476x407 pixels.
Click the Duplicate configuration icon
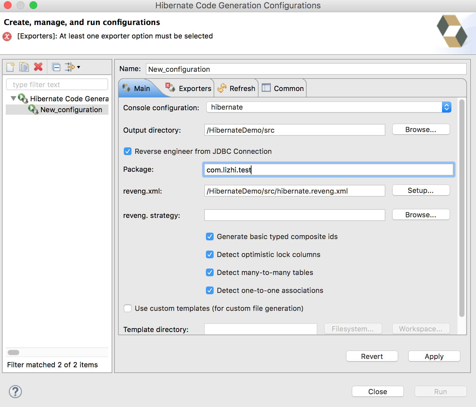(24, 67)
